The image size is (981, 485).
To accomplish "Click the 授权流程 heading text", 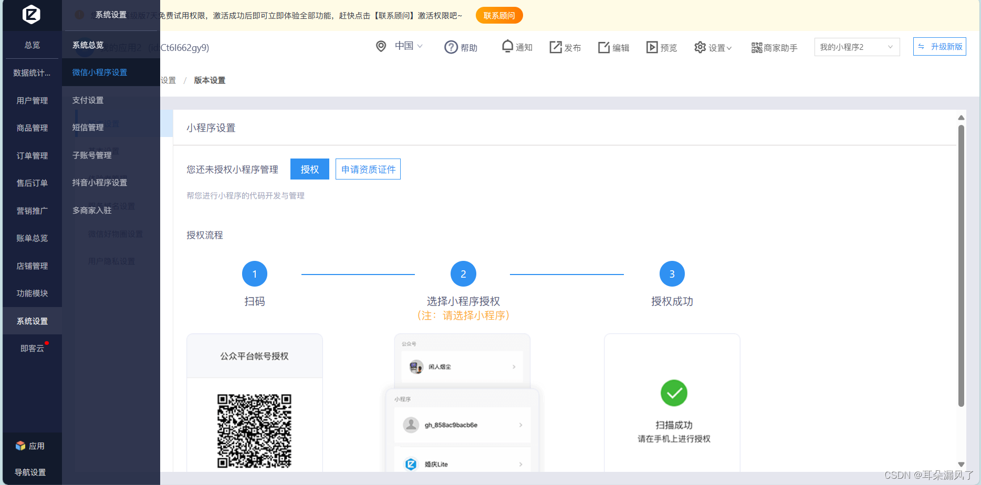I will click(205, 235).
